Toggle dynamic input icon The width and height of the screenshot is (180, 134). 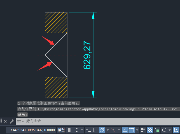click(88, 130)
